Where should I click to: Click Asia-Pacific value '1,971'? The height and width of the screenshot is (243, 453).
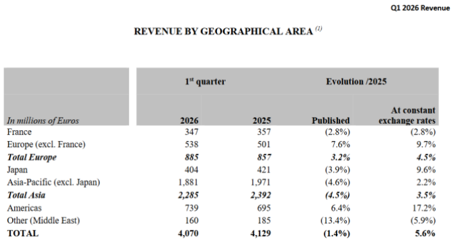tap(261, 183)
